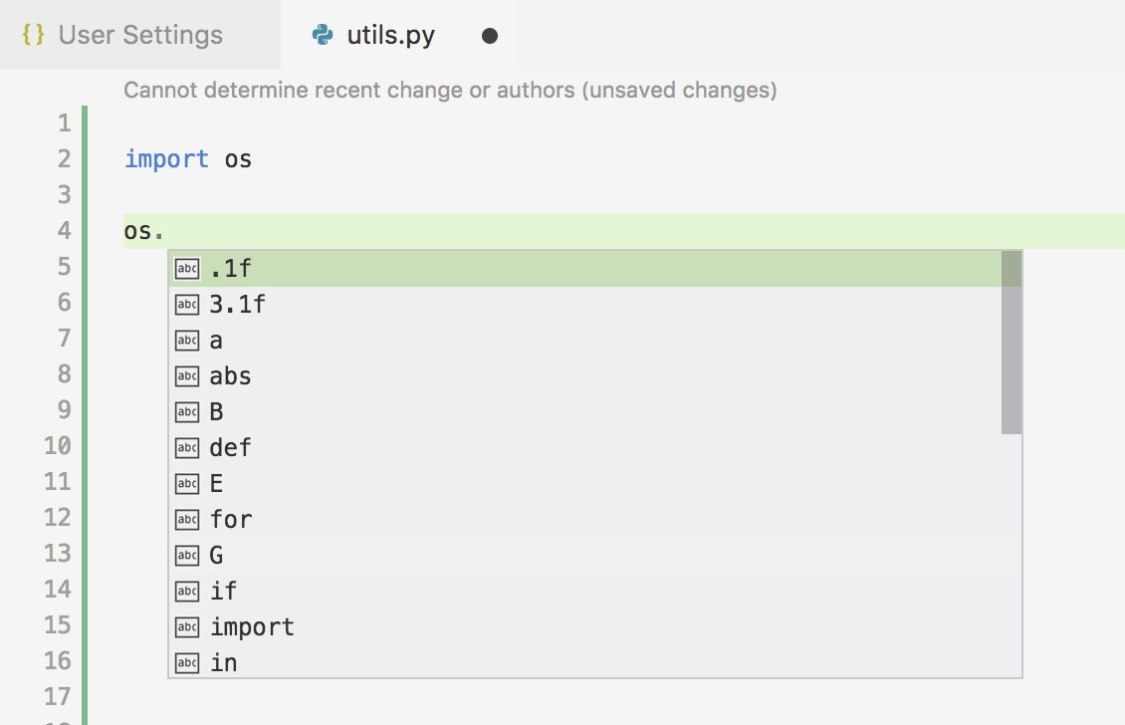
Task: Select the highlighted ".1f" completion
Action: click(x=231, y=268)
